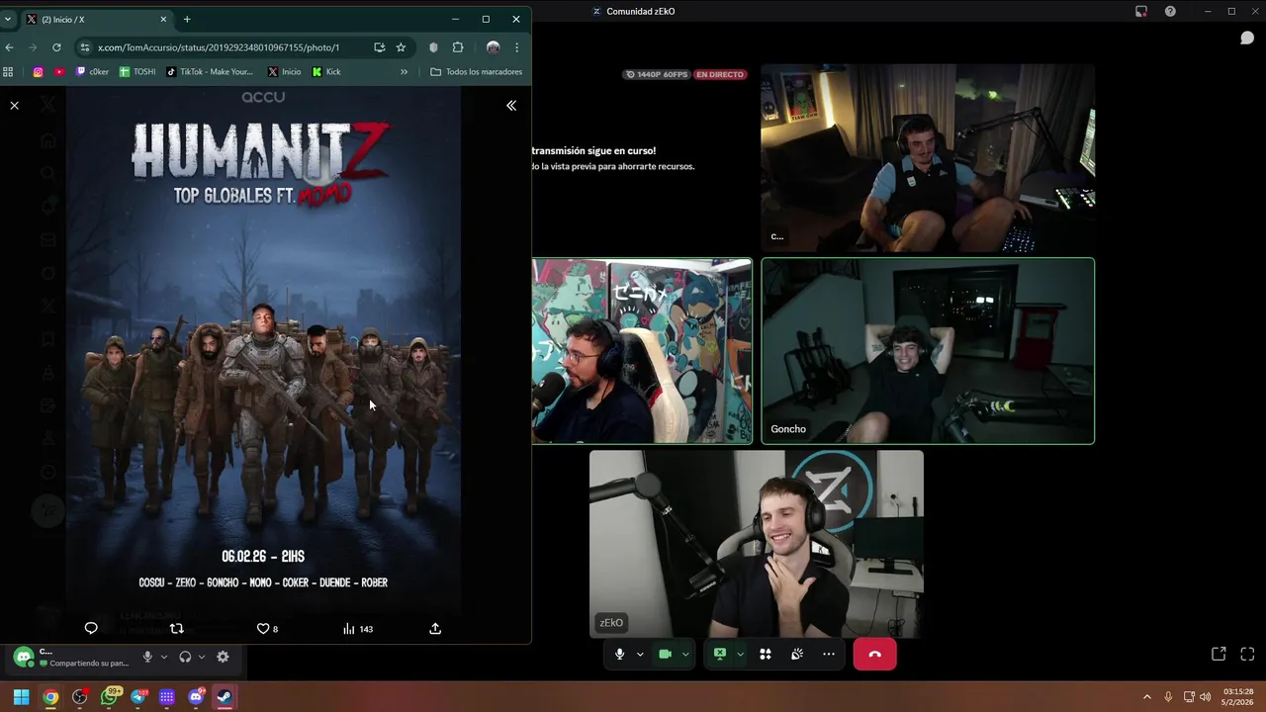Select graffiti-wall webcam tile

click(642, 351)
